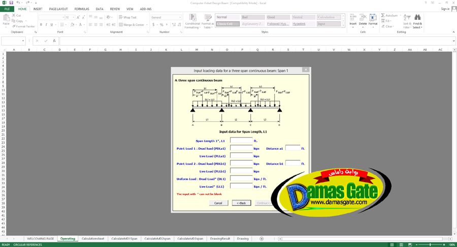Screen dimensions: 457x247
Task: Click Merge & Center
Action: pyautogui.click(x=132, y=25)
